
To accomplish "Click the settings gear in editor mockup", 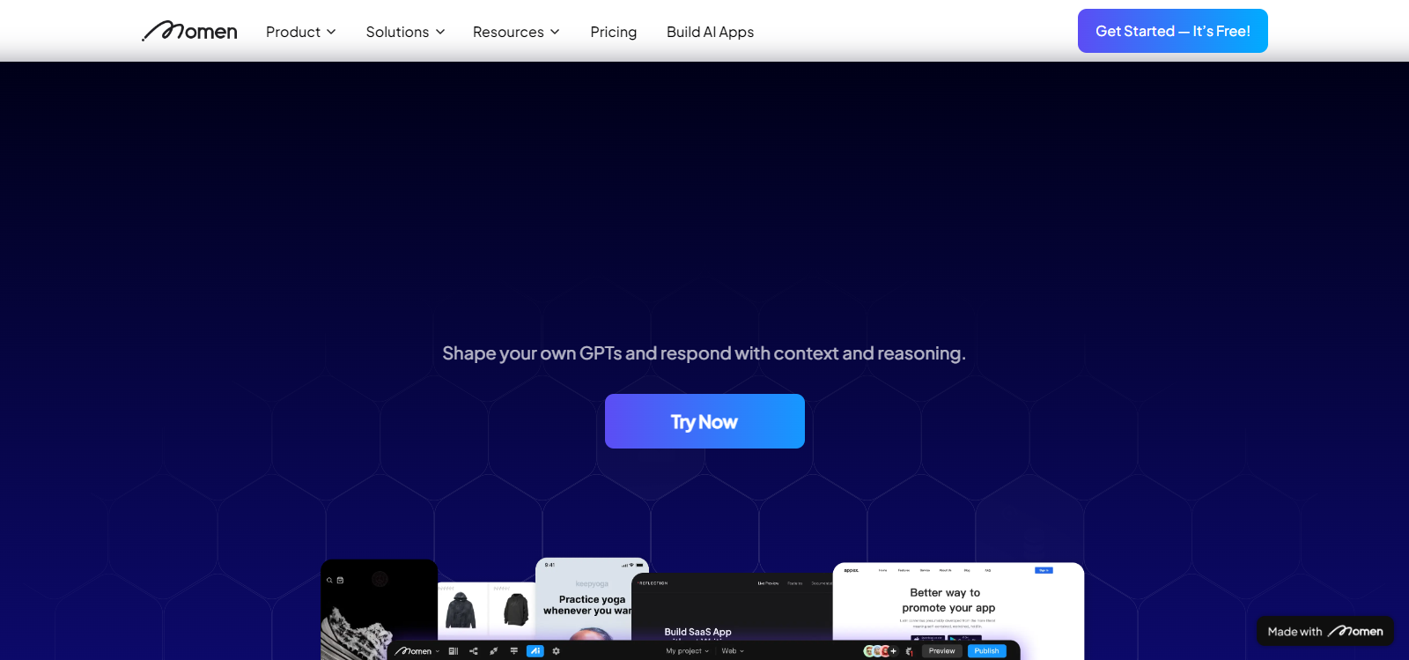I will pos(556,651).
